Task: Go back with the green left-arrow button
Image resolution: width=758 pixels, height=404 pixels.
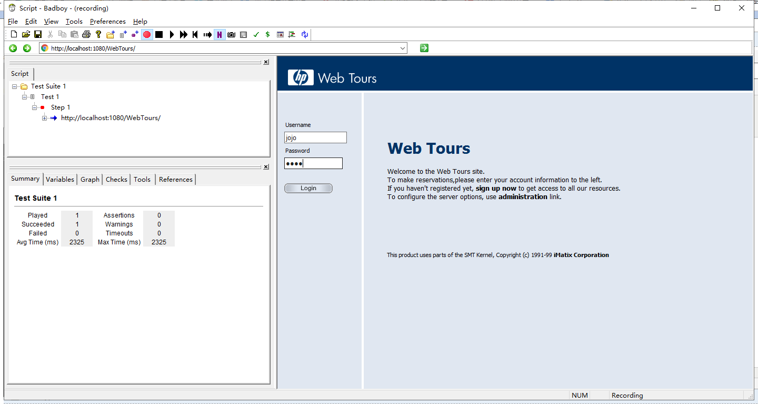Action: click(13, 48)
